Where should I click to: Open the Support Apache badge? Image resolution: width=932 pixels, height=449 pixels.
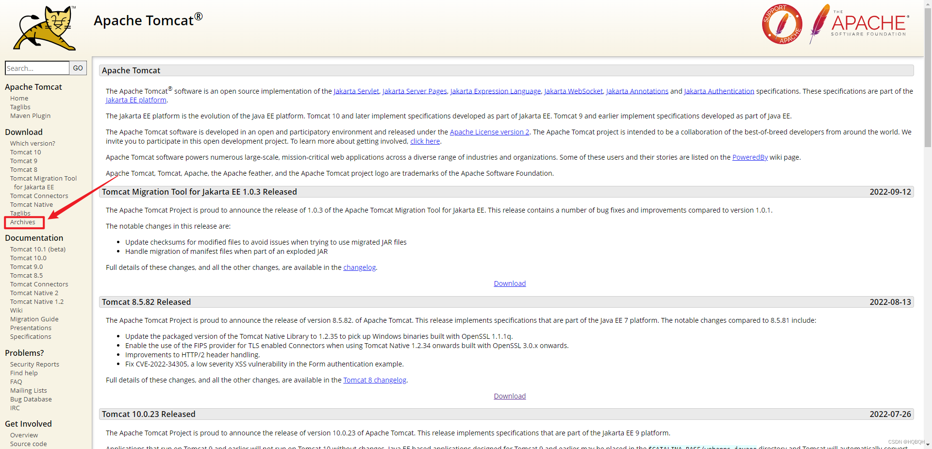782,24
